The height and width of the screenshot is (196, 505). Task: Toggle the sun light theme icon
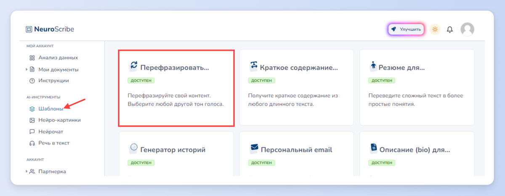click(x=435, y=29)
